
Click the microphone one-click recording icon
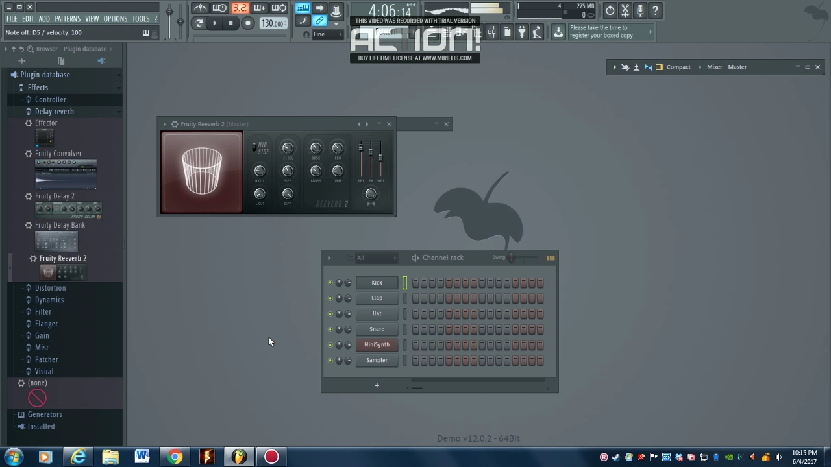pos(640,10)
